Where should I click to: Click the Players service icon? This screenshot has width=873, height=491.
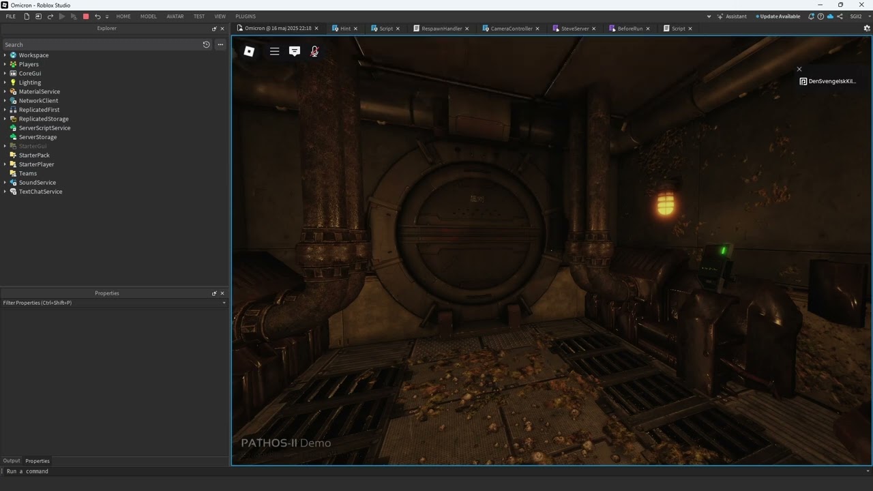(x=13, y=64)
